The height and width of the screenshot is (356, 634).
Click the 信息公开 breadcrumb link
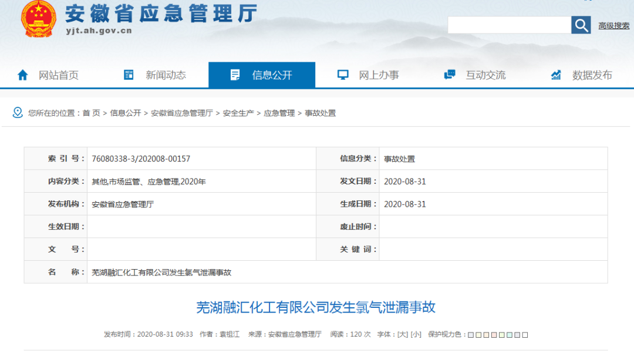[126, 113]
